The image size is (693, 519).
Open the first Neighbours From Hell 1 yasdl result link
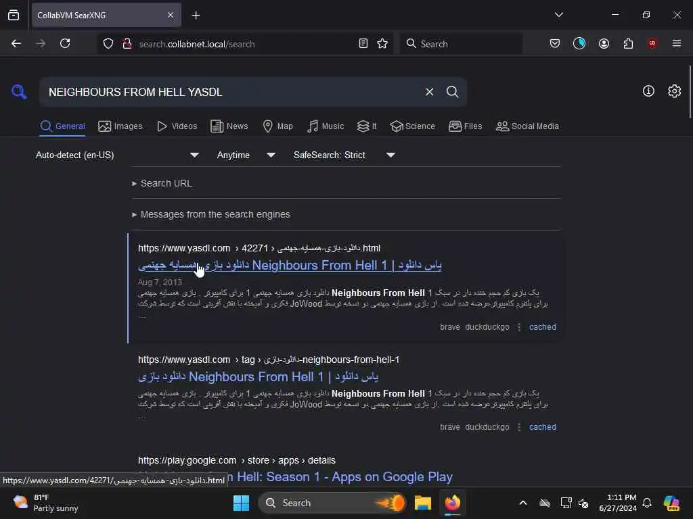pyautogui.click(x=290, y=265)
